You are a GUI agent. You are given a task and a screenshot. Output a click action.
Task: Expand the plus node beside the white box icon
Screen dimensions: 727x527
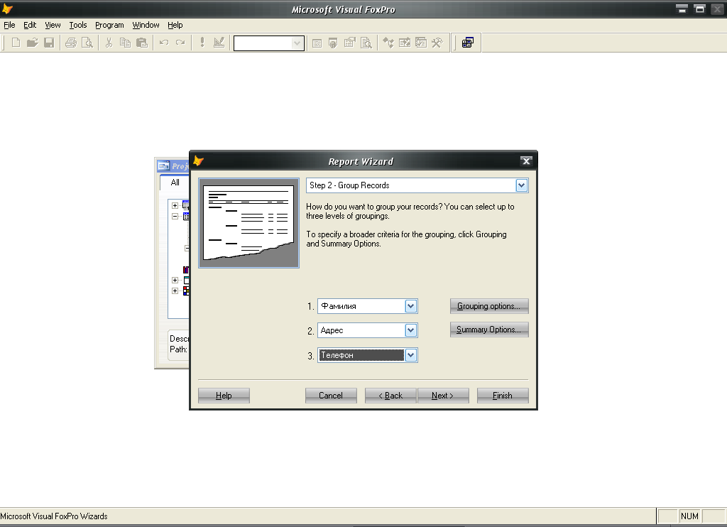coord(175,281)
